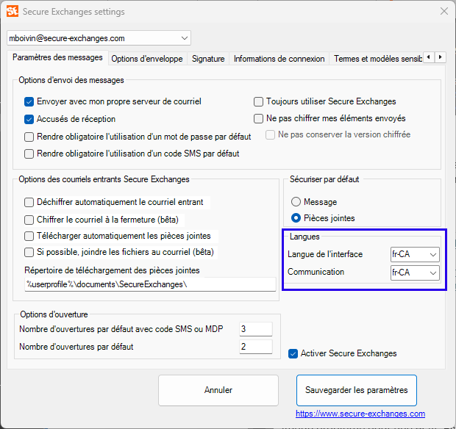
Task: Open the Options d'enveloppe tab
Action: pyautogui.click(x=147, y=59)
